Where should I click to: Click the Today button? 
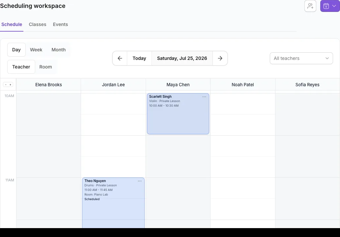pyautogui.click(x=139, y=58)
